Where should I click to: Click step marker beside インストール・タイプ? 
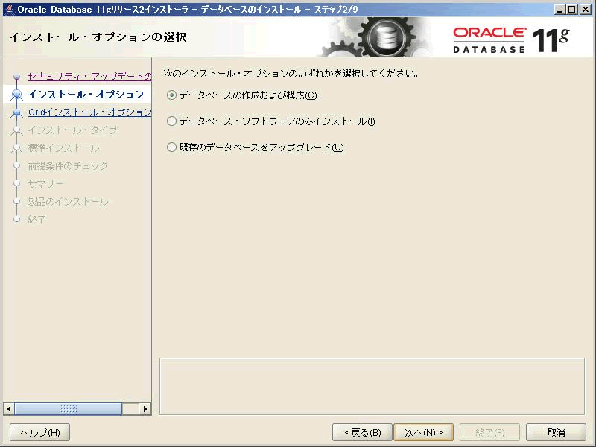(x=16, y=130)
